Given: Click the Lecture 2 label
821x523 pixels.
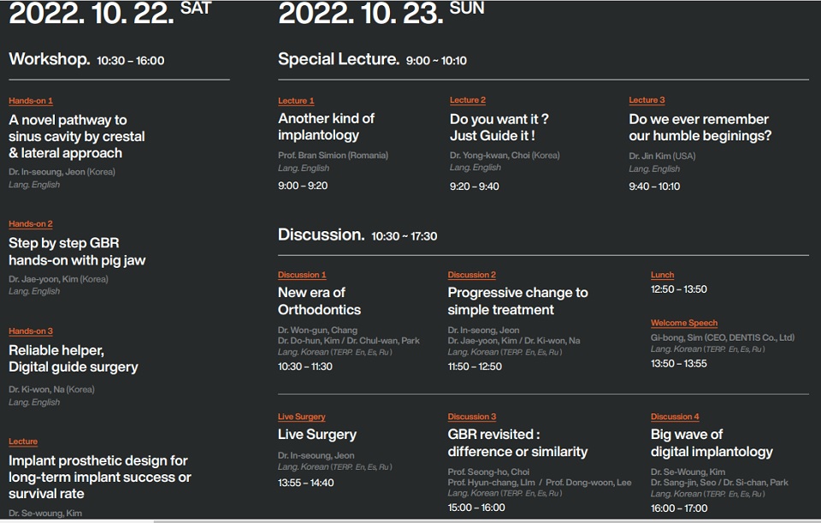Looking at the screenshot, I should pyautogui.click(x=468, y=100).
